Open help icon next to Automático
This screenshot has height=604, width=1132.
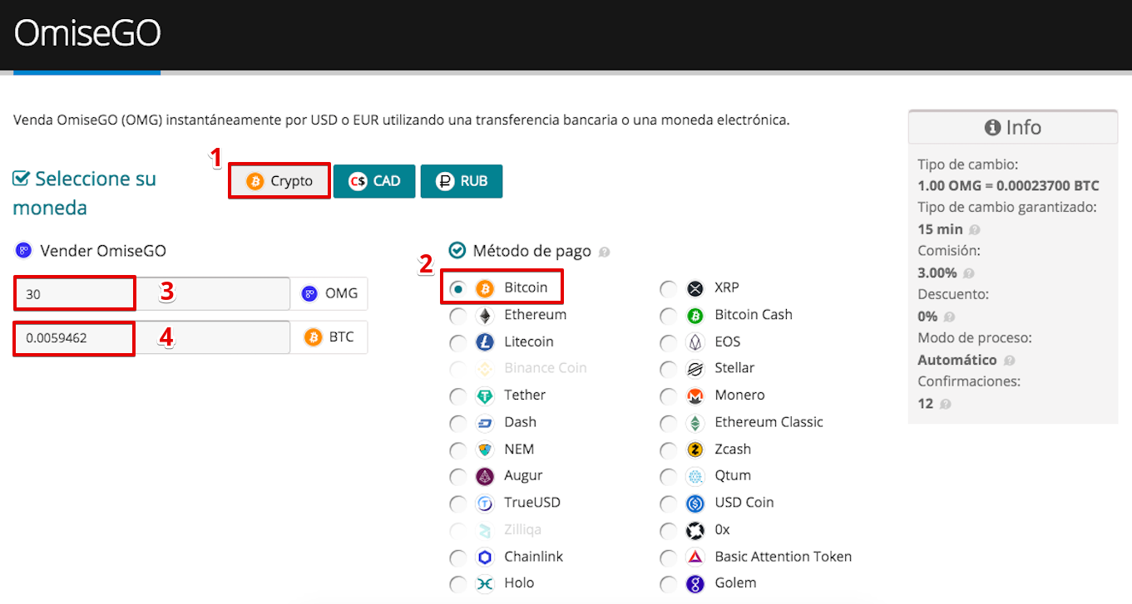pyautogui.click(x=1008, y=361)
